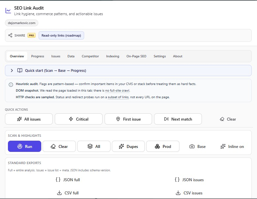The width and height of the screenshot is (257, 199).
Task: Download the CSV issues export
Action: [x=189, y=193]
